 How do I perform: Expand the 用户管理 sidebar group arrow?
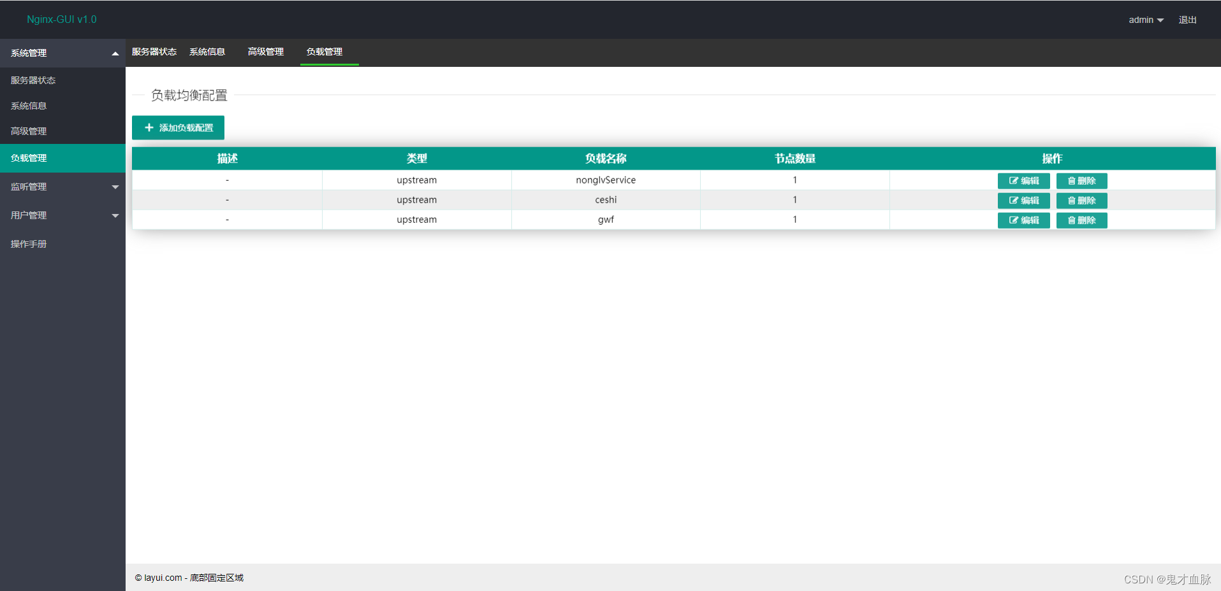tap(115, 216)
